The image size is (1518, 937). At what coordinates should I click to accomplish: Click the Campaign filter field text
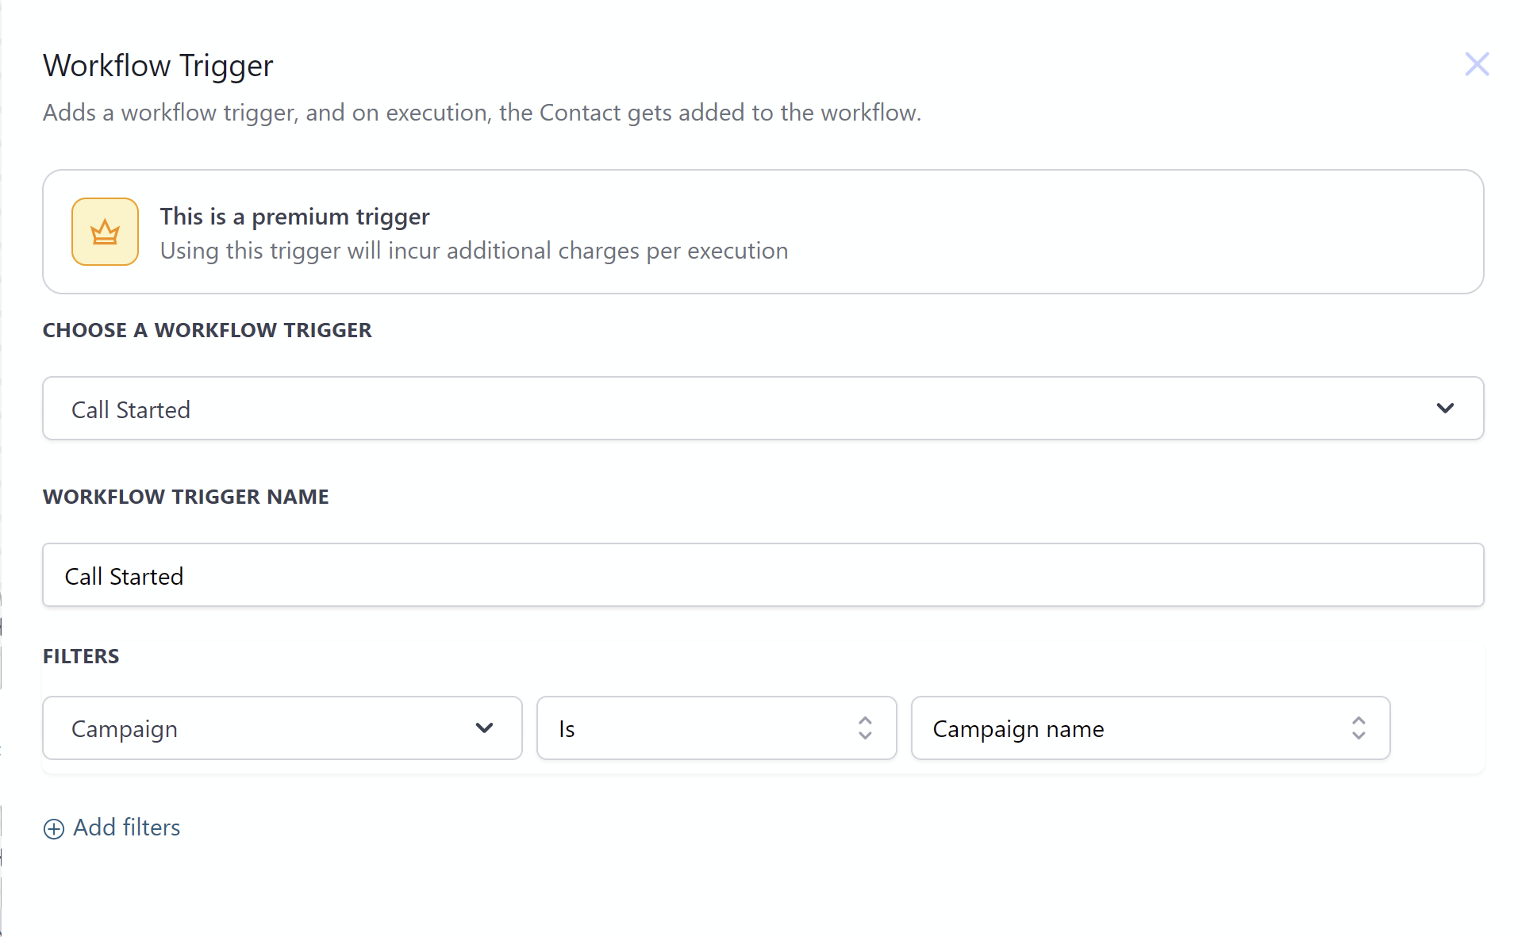click(125, 729)
